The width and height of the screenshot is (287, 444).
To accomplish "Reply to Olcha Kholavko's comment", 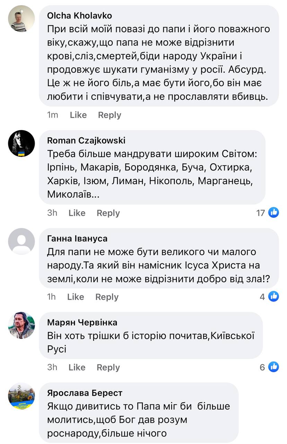I will (x=110, y=115).
